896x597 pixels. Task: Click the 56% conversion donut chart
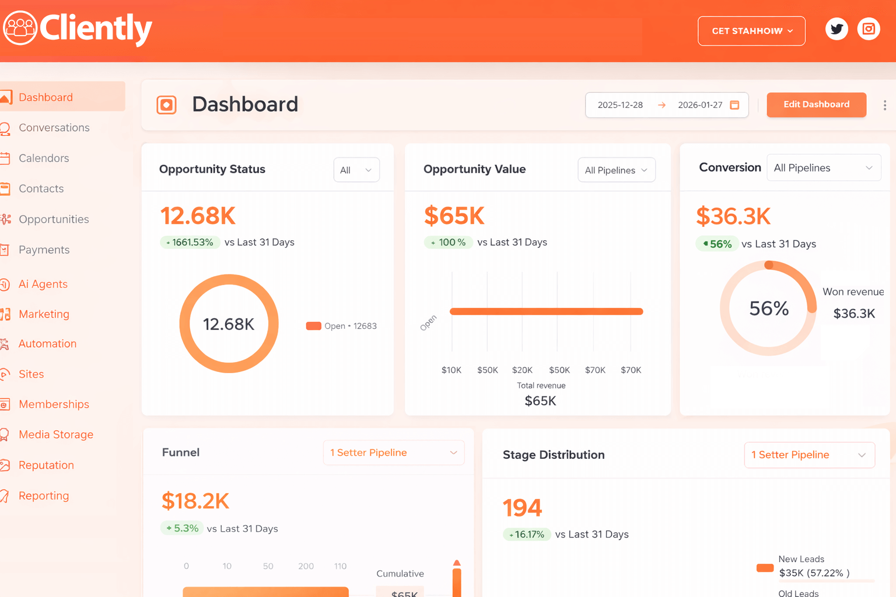[769, 308]
